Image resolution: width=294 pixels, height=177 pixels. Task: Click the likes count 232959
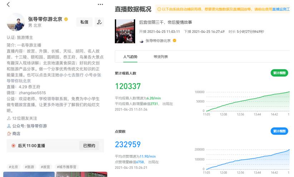(x=128, y=144)
